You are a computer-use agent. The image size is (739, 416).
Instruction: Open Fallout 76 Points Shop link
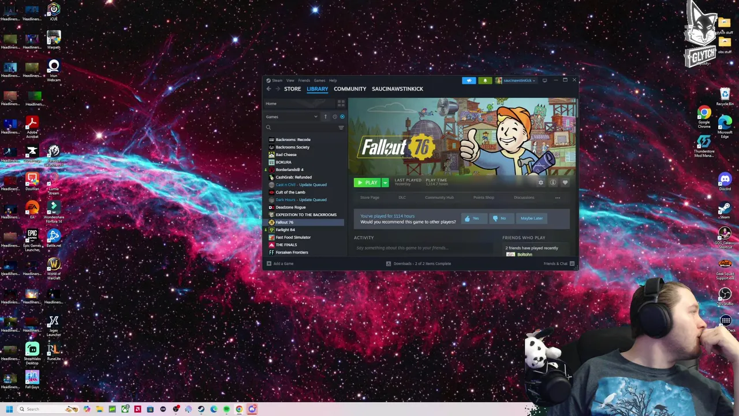coord(484,198)
